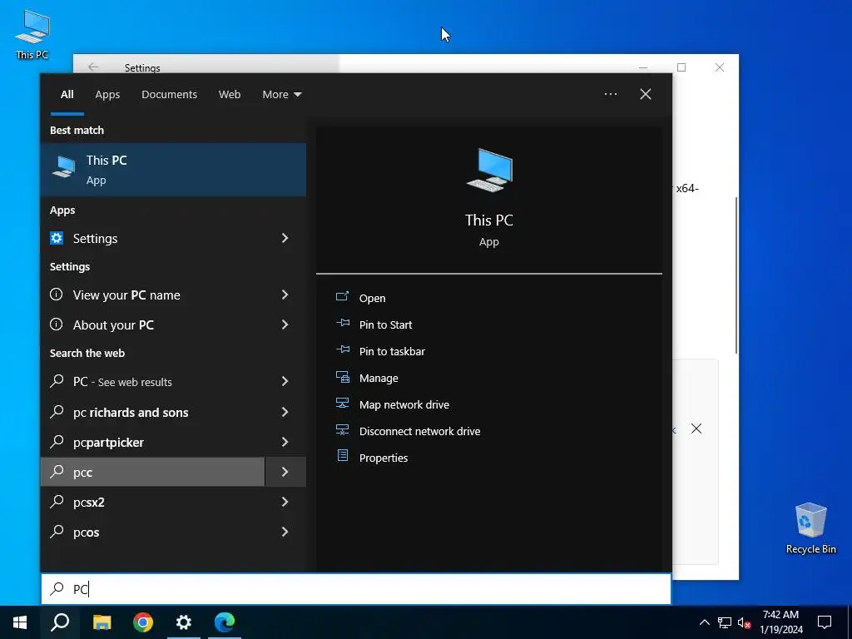Open the This PC best match result
The width and height of the screenshot is (852, 639).
(x=173, y=170)
